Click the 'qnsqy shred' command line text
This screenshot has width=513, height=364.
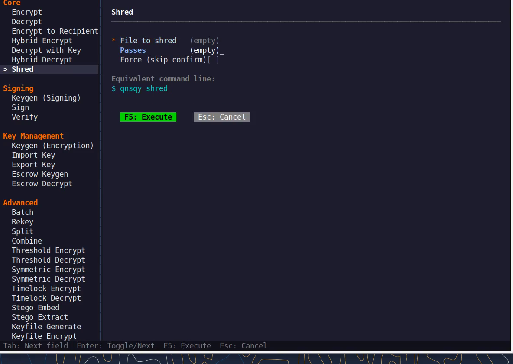(x=143, y=88)
